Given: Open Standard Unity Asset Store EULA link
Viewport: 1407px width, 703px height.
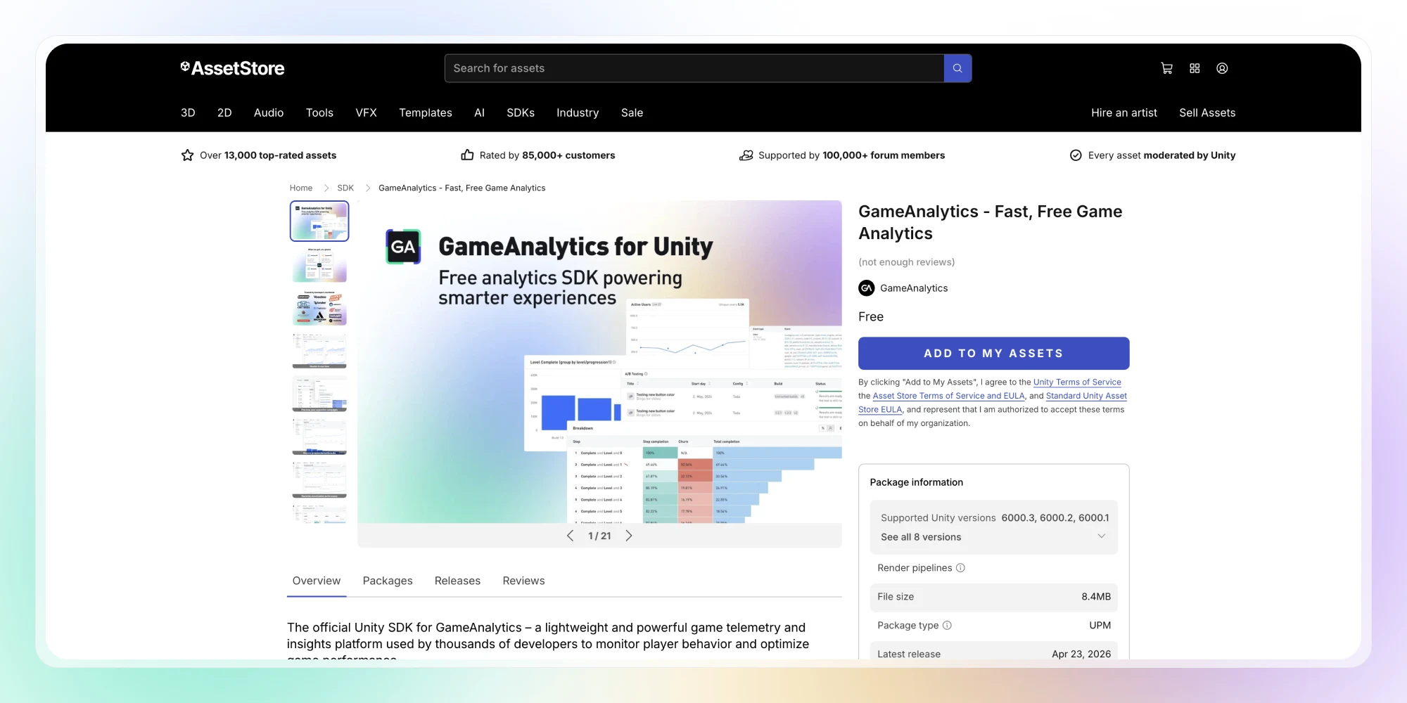Looking at the screenshot, I should coord(1086,396).
